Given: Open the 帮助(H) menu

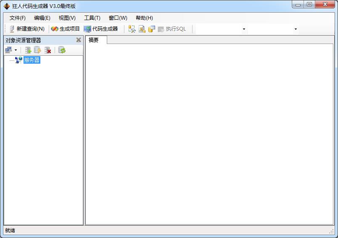Looking at the screenshot, I should pyautogui.click(x=144, y=18).
